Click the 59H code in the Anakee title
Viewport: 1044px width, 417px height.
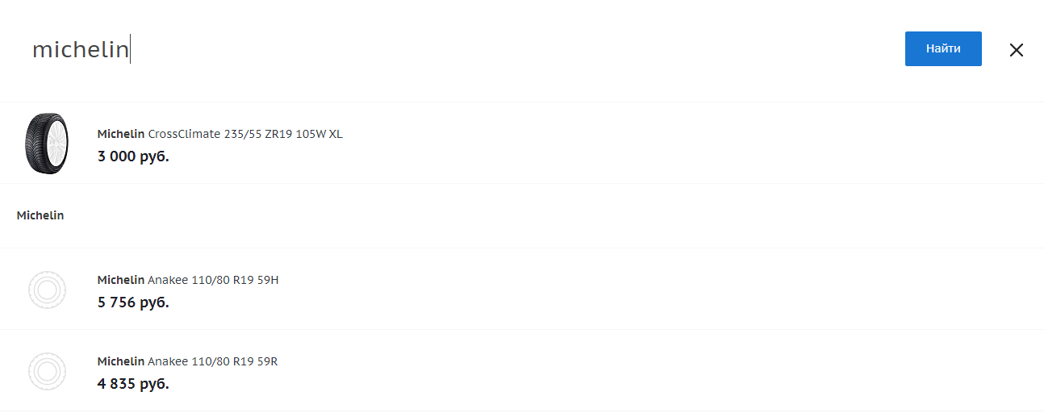[267, 280]
